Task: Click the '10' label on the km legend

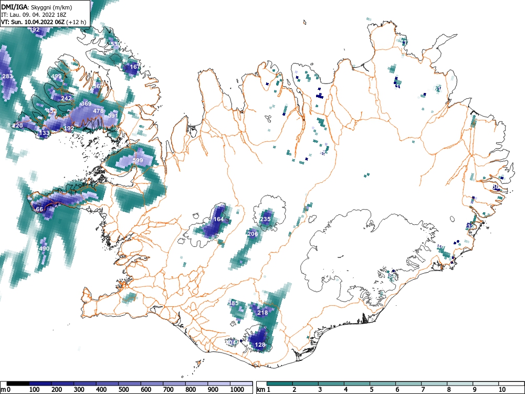Action: 502,390
